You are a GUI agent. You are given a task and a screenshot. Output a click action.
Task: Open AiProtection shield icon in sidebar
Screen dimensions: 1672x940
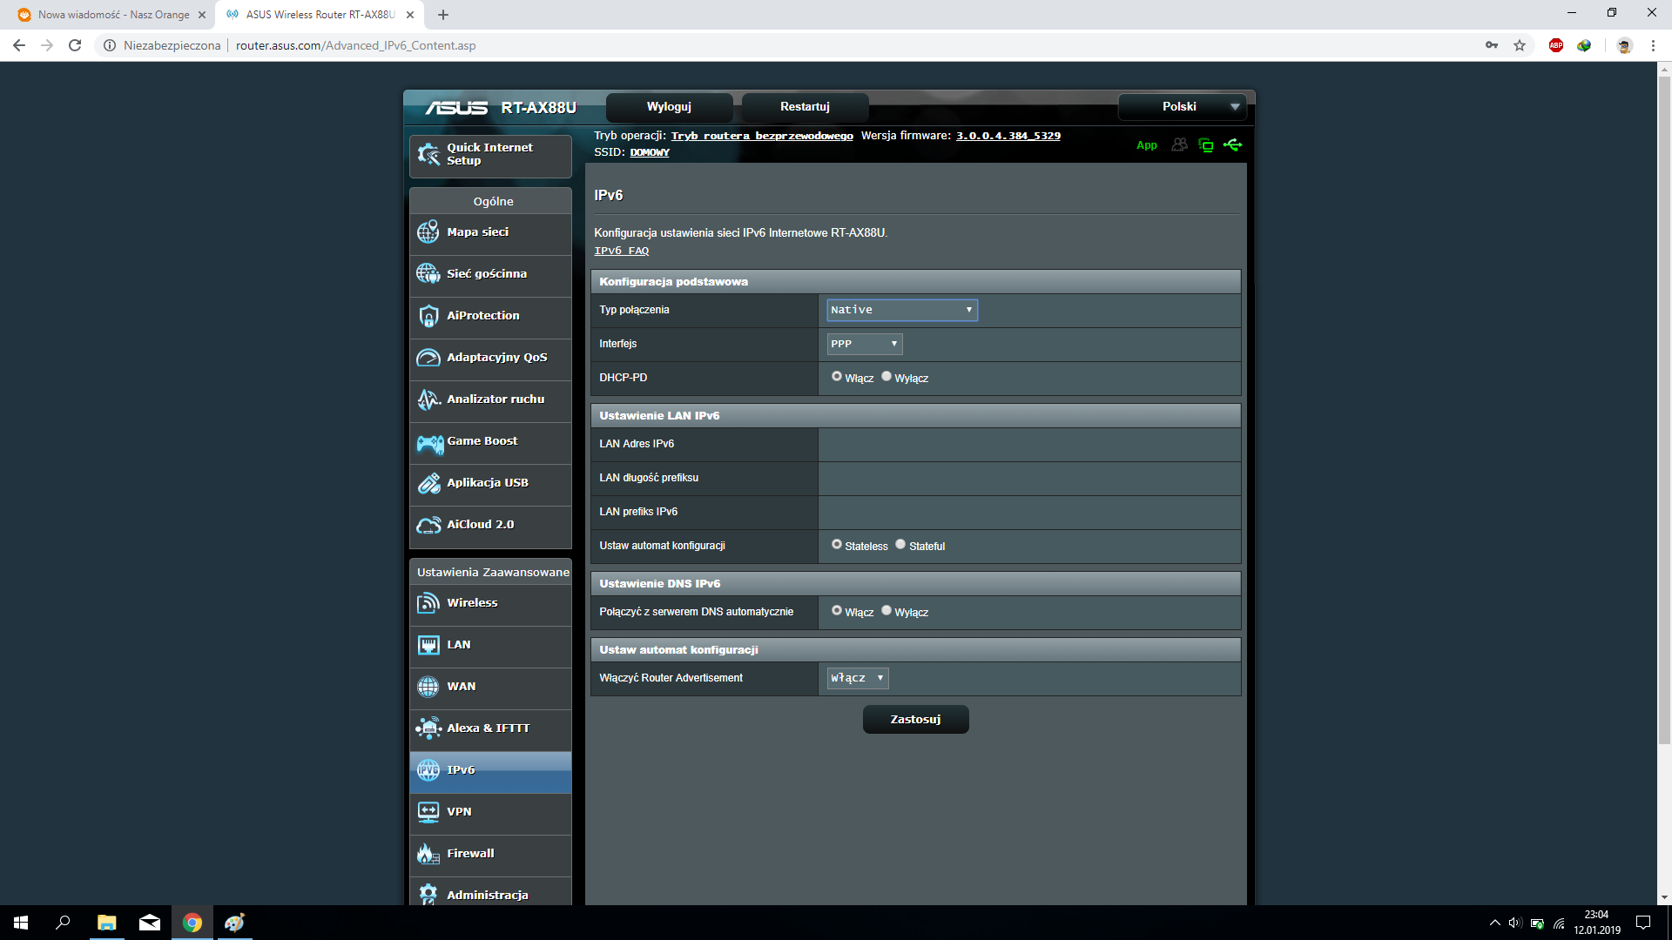(x=428, y=316)
